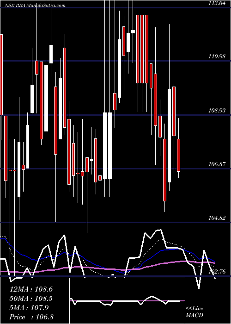Image resolution: width=231 pixels, height=324 pixels.
Task: Click the 50MA : 108.5 value
Action: click(31, 299)
